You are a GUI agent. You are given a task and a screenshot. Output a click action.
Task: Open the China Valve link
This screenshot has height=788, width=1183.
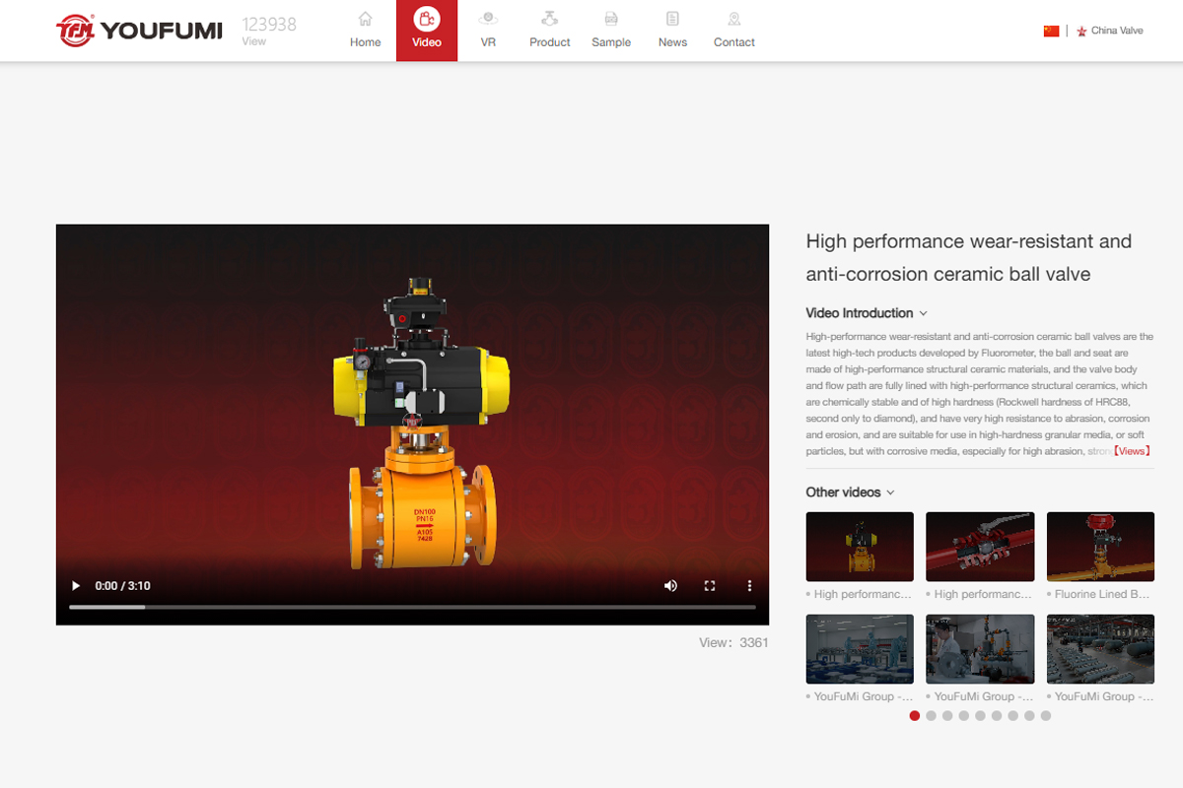1116,31
